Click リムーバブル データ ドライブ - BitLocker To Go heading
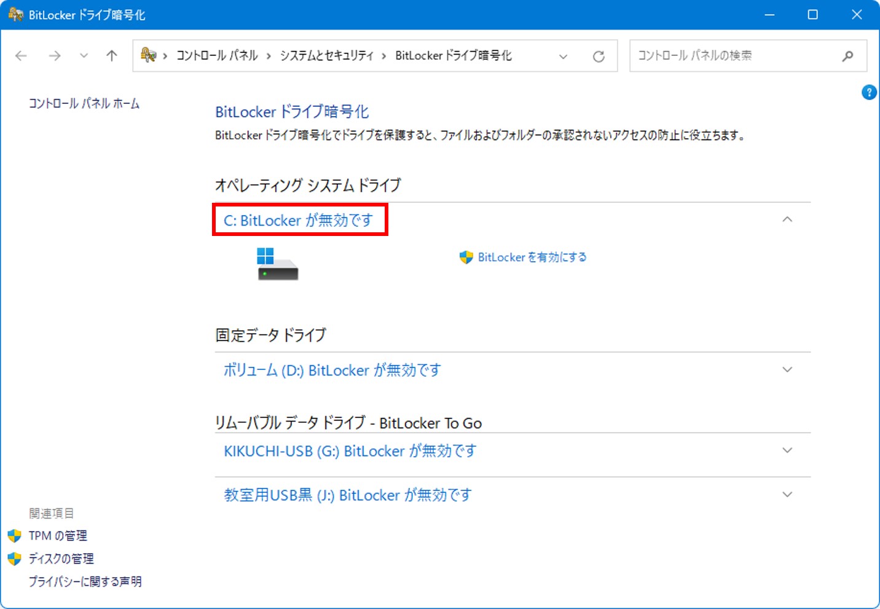 [x=348, y=423]
